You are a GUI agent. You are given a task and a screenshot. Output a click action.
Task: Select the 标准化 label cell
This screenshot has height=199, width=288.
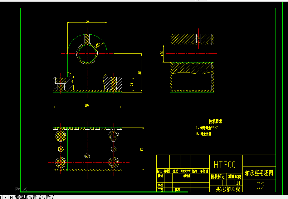point(187,176)
